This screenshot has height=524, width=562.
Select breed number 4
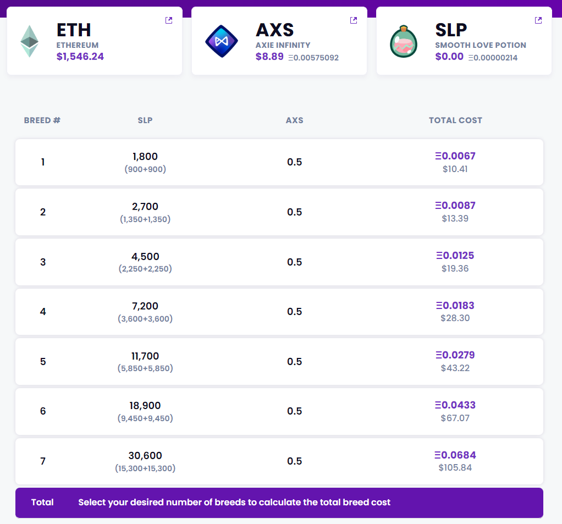[x=43, y=312]
